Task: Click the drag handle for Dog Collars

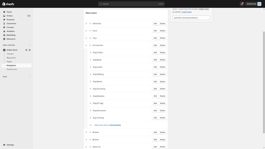Action: [x=90, y=52]
